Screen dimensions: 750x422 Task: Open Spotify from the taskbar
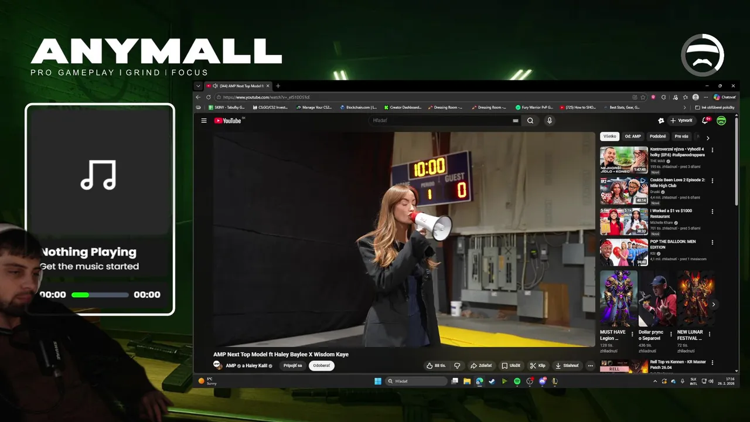pos(517,381)
